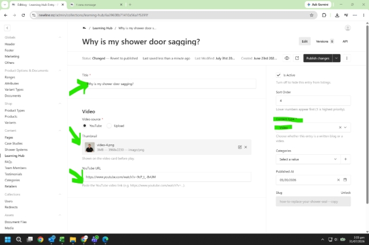Click the Publish changes button

click(x=318, y=58)
